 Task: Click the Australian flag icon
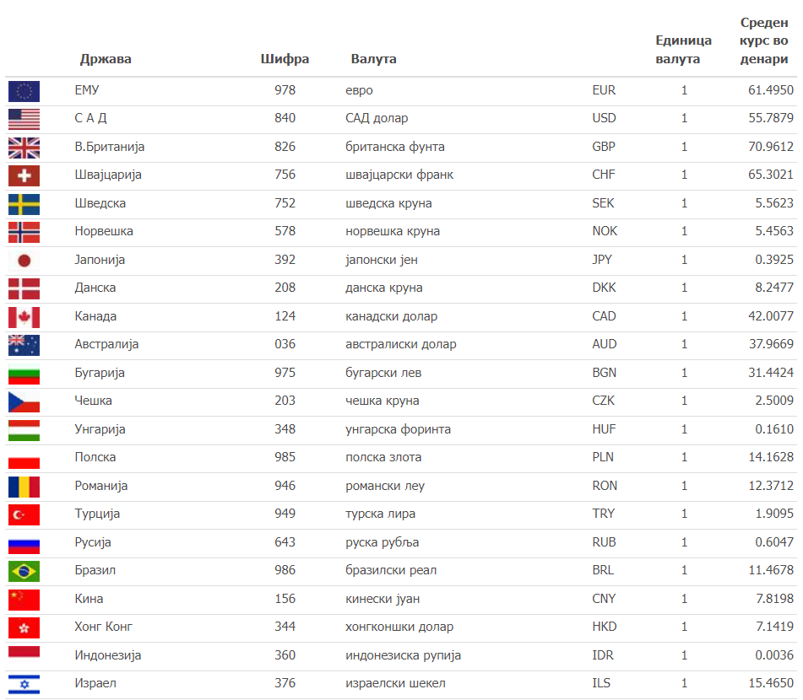click(x=24, y=344)
